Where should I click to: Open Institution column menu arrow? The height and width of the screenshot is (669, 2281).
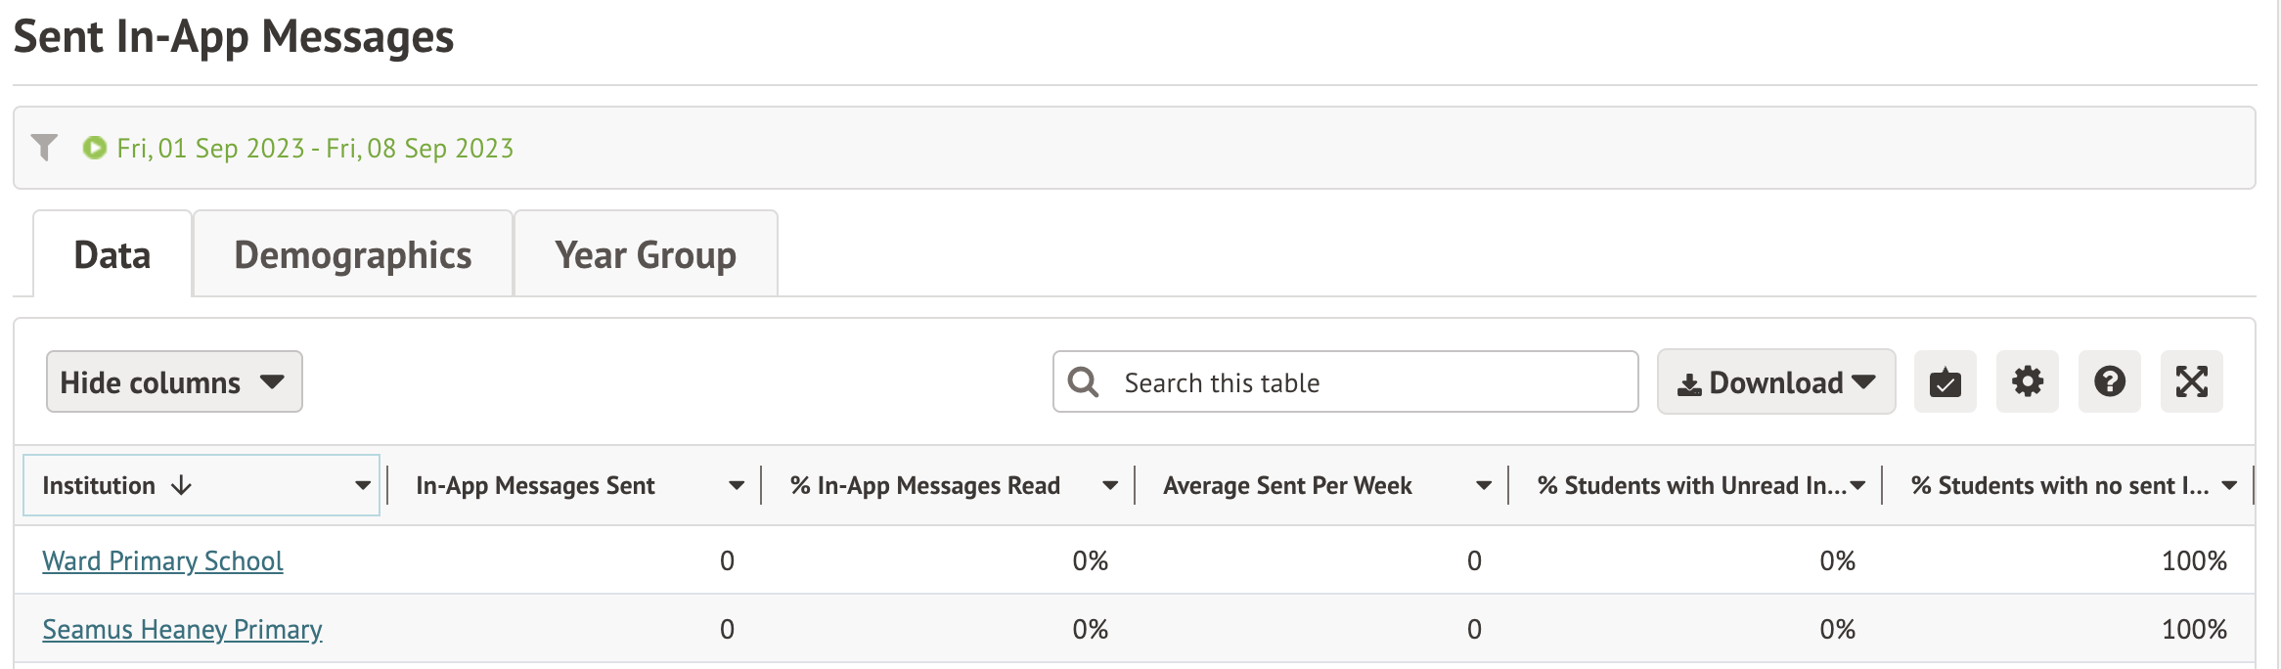pos(363,485)
